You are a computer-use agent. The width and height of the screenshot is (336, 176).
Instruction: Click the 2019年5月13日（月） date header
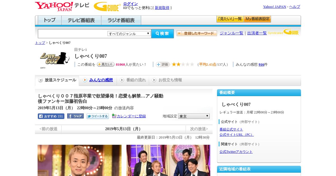point(123,129)
